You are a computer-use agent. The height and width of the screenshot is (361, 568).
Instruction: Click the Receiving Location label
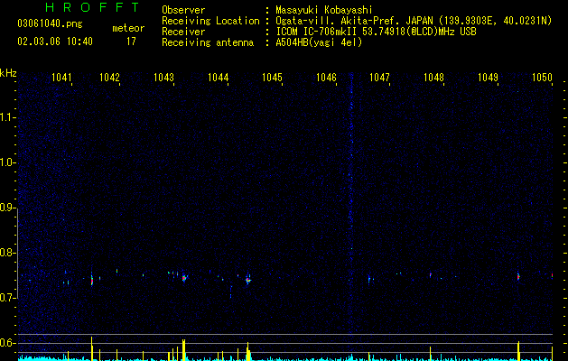pyautogui.click(x=210, y=21)
